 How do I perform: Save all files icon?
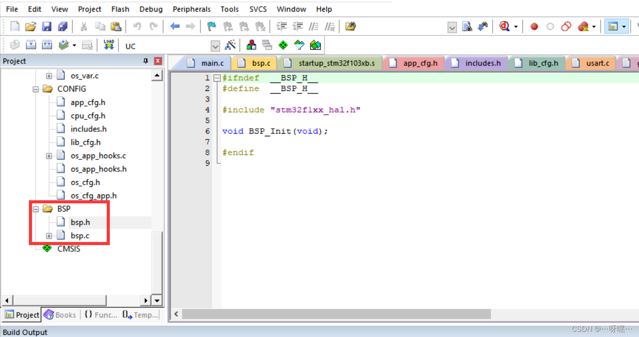(63, 27)
